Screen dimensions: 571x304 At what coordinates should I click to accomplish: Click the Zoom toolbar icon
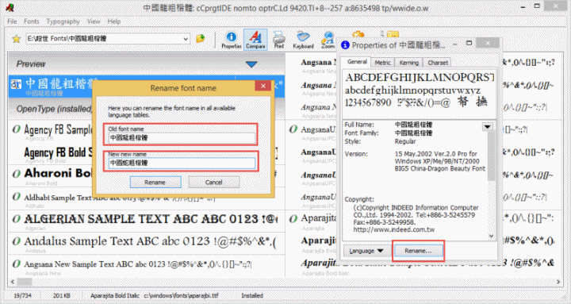click(x=328, y=40)
